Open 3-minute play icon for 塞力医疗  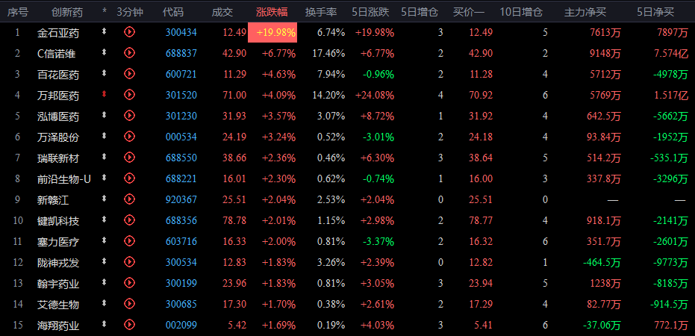(129, 241)
